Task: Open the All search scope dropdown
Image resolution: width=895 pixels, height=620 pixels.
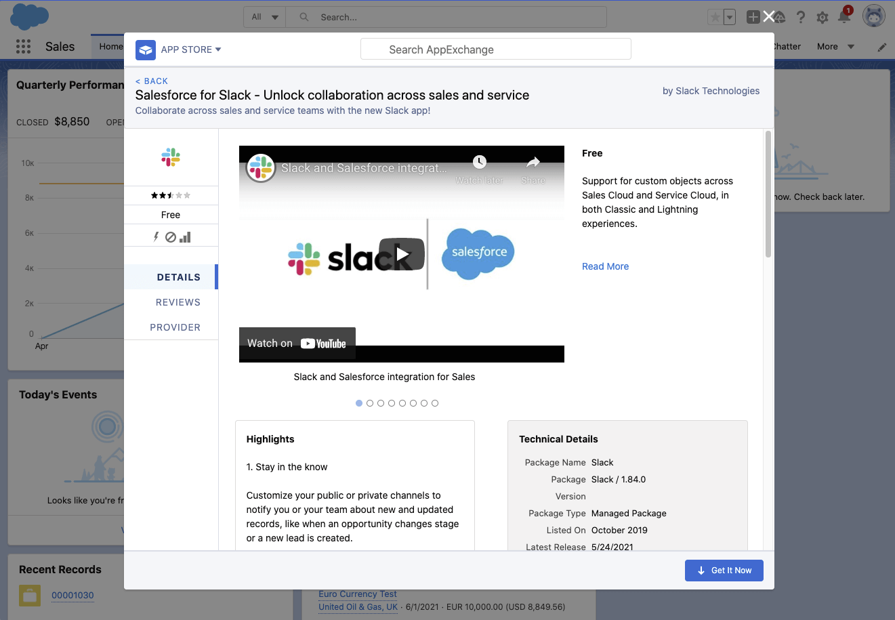Action: coord(265,17)
